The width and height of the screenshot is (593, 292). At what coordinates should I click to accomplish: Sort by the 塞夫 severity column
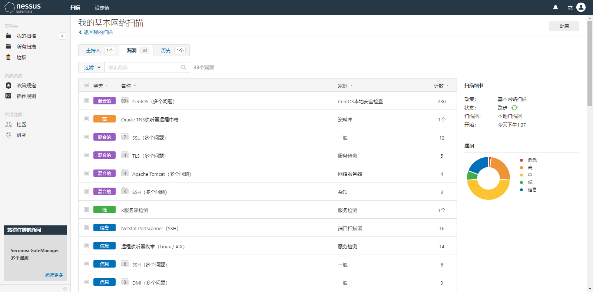tap(100, 86)
